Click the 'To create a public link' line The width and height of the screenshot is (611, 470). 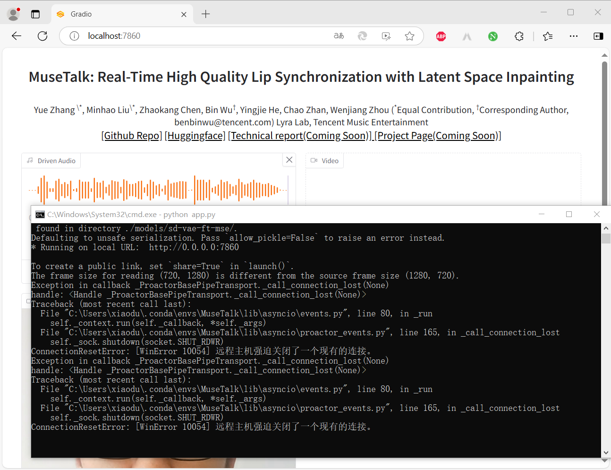point(162,266)
